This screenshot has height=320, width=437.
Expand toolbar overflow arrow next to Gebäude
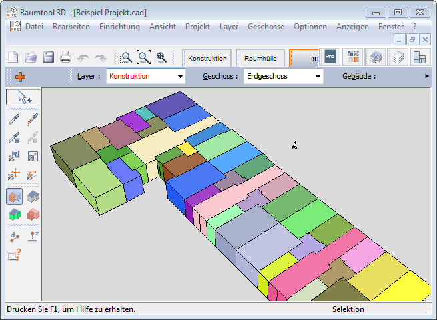427,76
